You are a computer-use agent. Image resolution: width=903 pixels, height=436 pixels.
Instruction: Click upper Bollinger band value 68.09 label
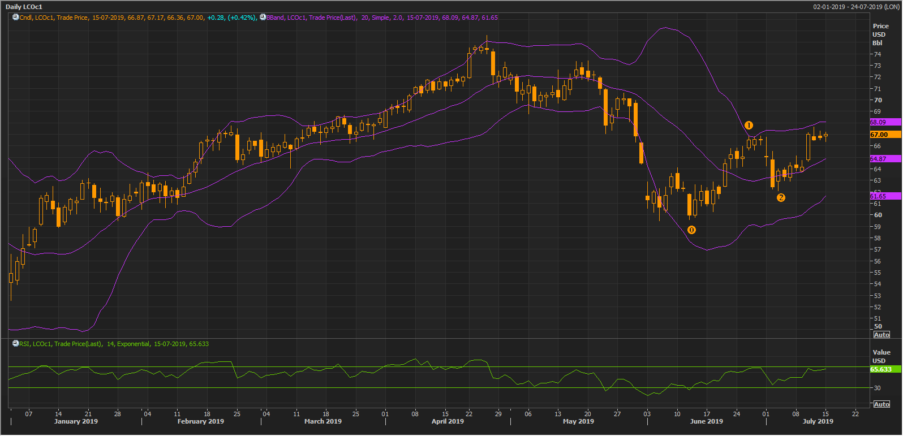click(885, 122)
